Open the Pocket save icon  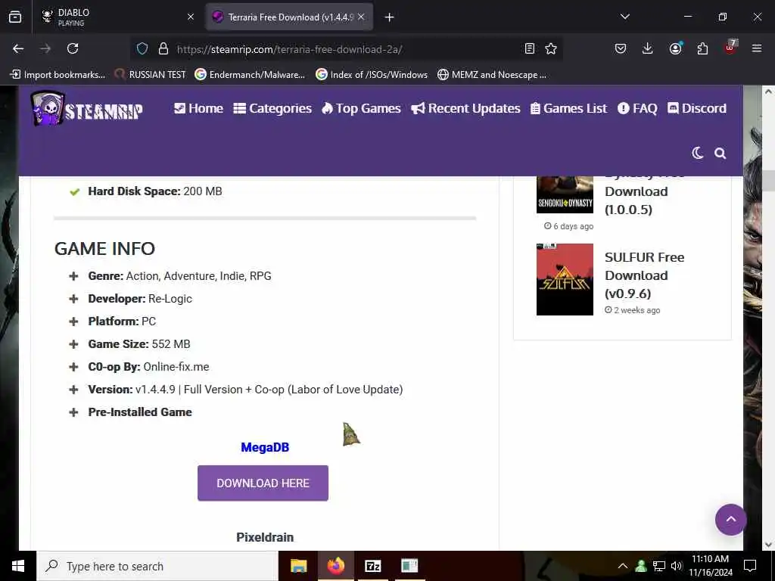click(x=621, y=48)
